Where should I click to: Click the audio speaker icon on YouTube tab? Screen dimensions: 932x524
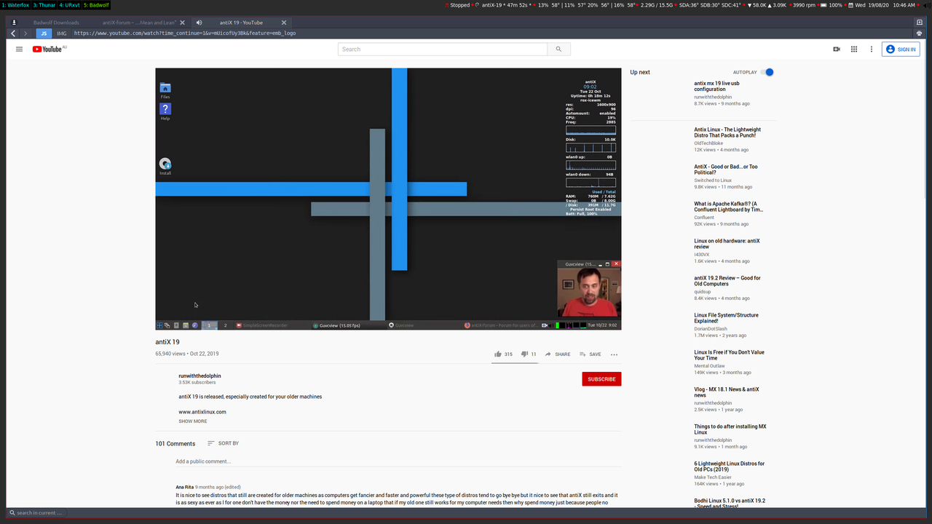click(x=199, y=23)
